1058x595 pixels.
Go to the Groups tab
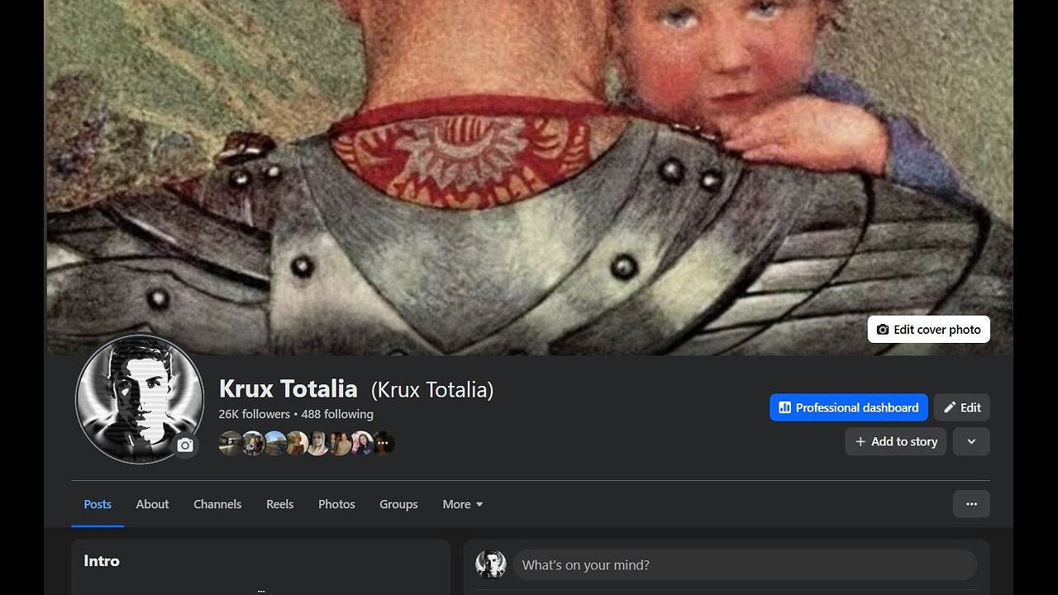pos(398,504)
